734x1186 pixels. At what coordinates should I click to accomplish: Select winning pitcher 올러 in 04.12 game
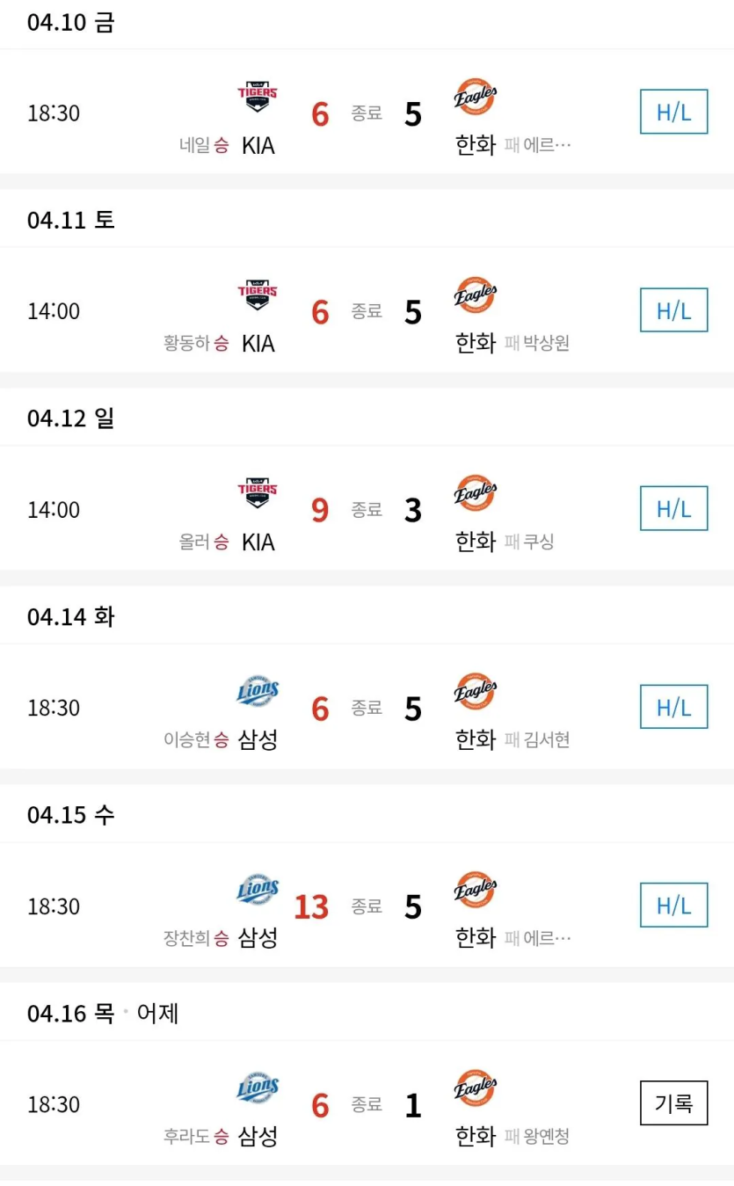tap(195, 542)
